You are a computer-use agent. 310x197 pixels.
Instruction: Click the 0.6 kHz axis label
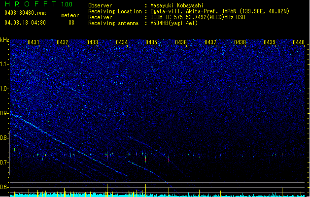[4, 187]
